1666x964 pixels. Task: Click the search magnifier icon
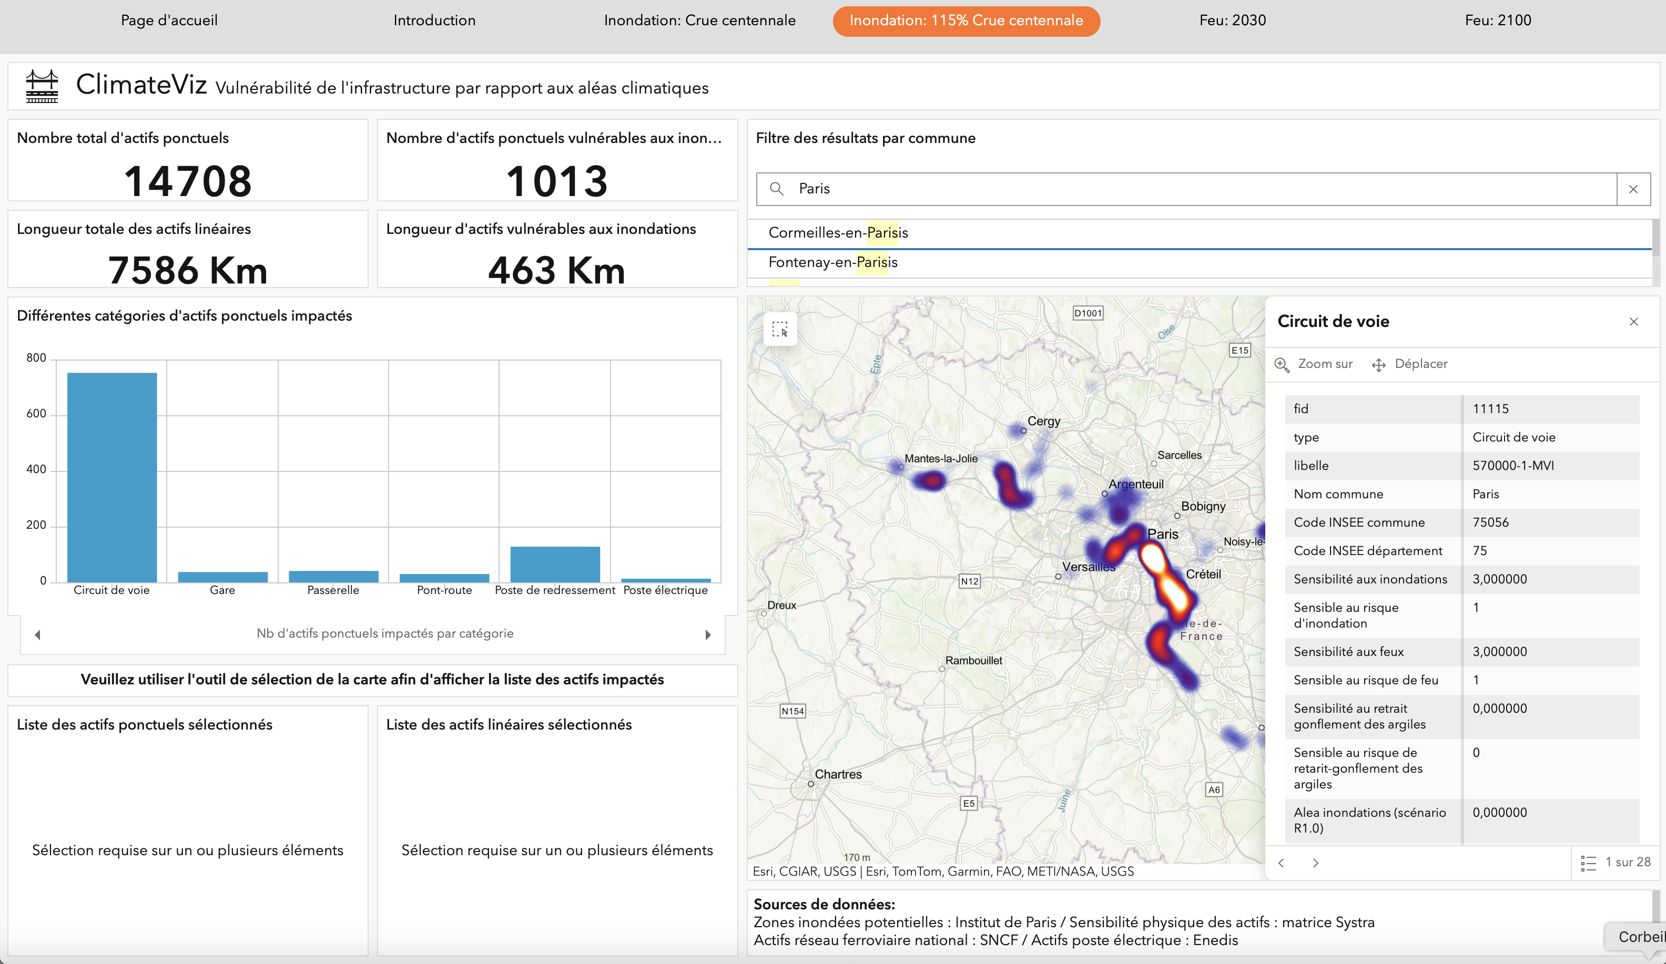point(777,189)
